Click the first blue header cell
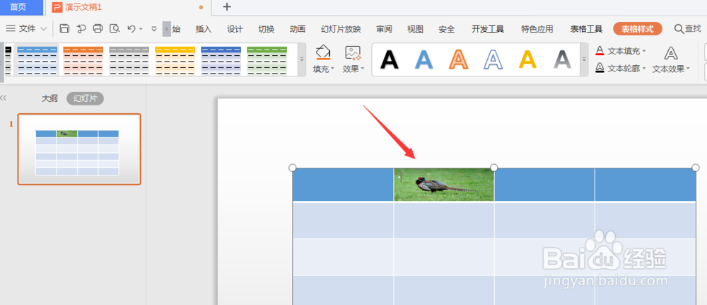 point(343,185)
